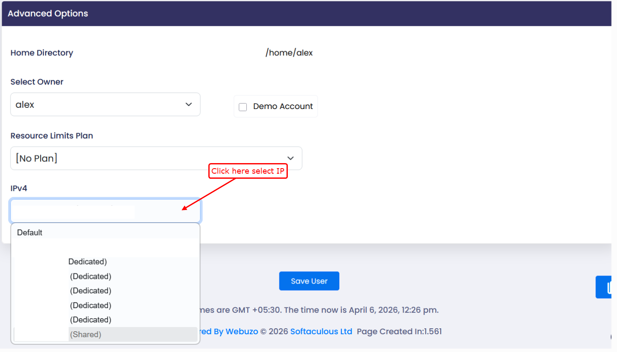Viewport: 617px width, 352px height.
Task: Select the third Dedicated IP entry
Action: point(90,291)
